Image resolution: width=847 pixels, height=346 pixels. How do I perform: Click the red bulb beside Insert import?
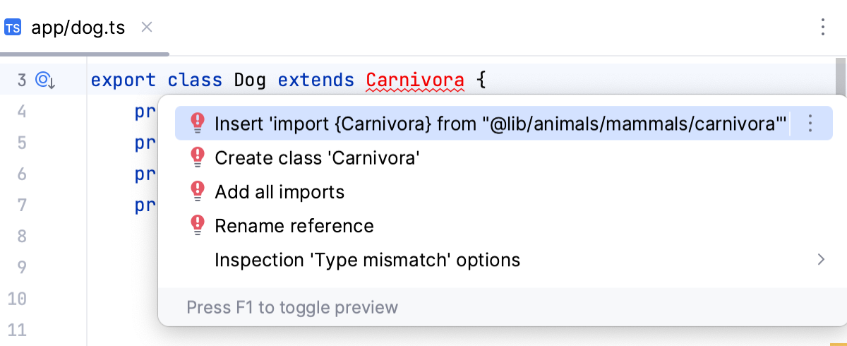[198, 124]
